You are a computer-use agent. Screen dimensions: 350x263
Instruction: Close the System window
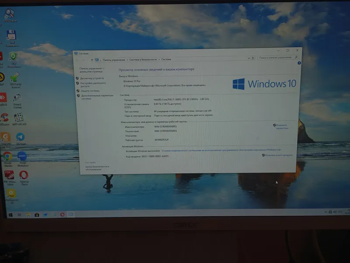(297, 50)
